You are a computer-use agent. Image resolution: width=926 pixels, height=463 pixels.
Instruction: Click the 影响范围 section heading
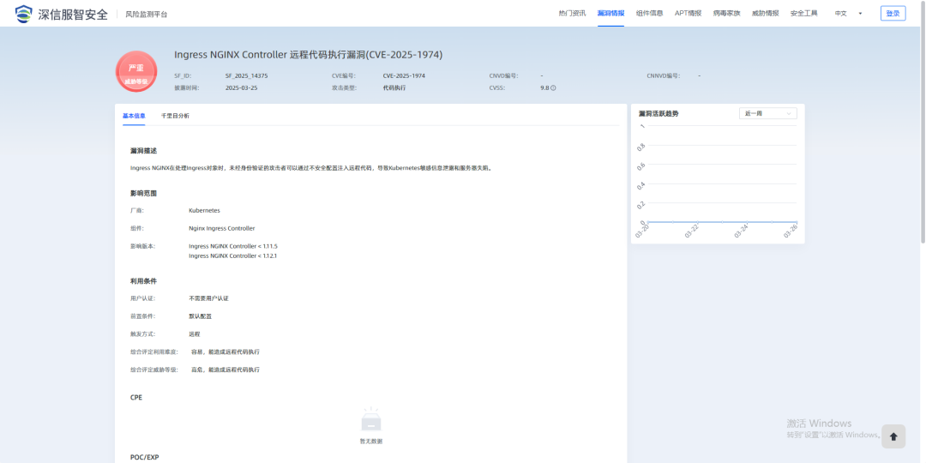143,193
